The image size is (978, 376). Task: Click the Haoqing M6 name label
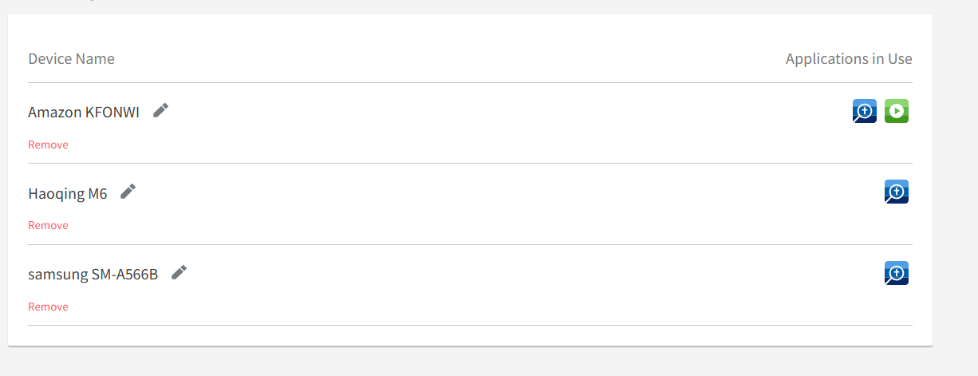pos(68,193)
